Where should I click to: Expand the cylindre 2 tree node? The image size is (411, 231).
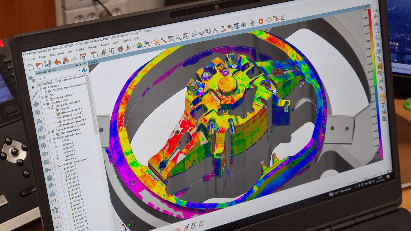55,147
